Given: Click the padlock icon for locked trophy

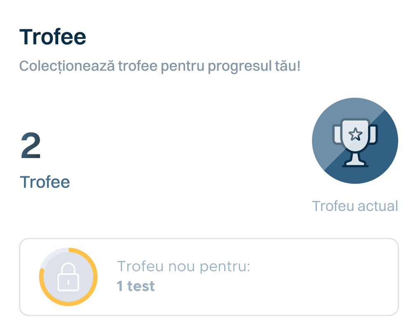Looking at the screenshot, I should pyautogui.click(x=69, y=277).
